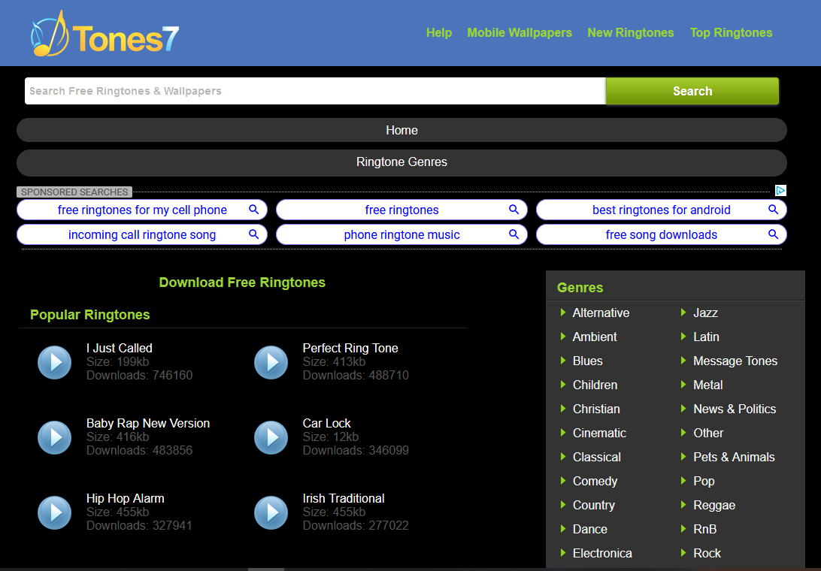Image resolution: width=821 pixels, height=571 pixels.
Task: Select the Jazz genre
Action: (x=705, y=313)
